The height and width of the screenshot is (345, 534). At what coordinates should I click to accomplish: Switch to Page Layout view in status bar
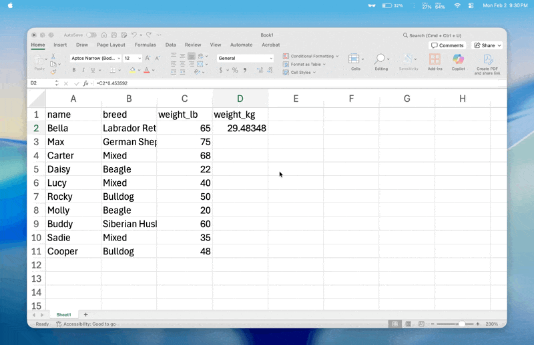(x=408, y=324)
